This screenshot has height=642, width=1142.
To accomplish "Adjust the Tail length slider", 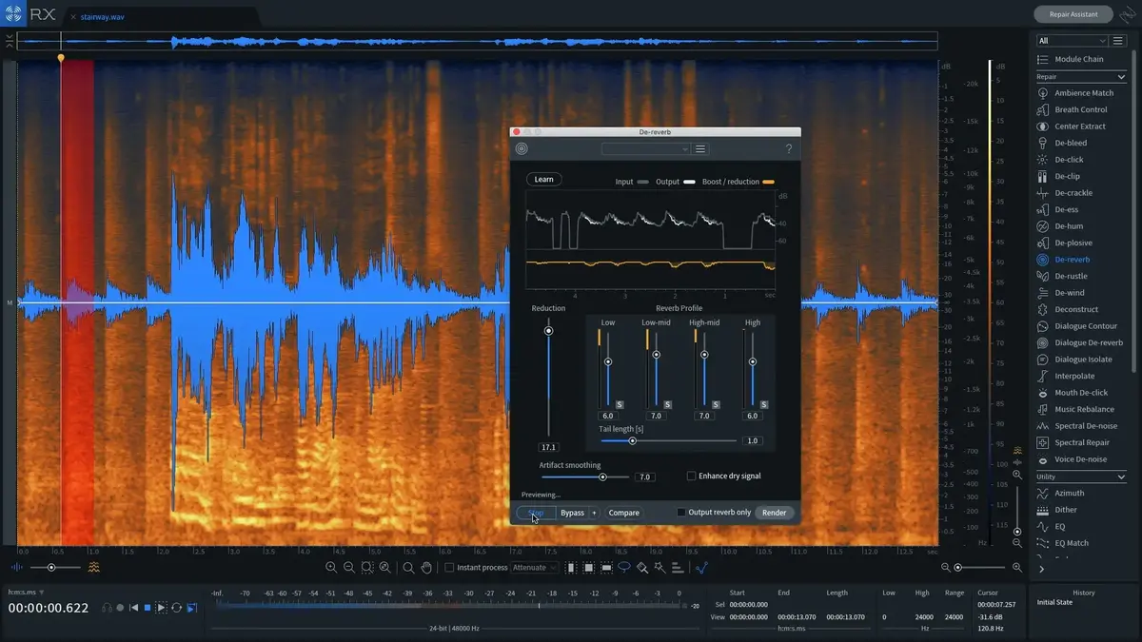I will pos(631,440).
